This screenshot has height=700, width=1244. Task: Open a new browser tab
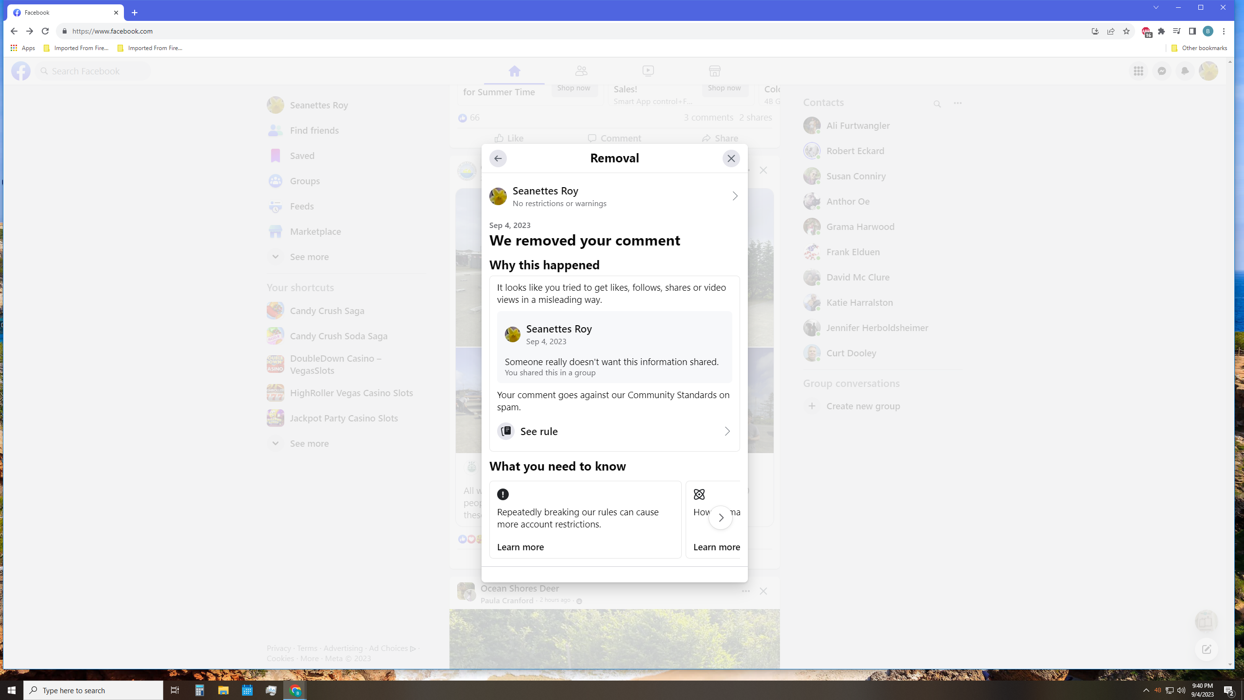(135, 13)
